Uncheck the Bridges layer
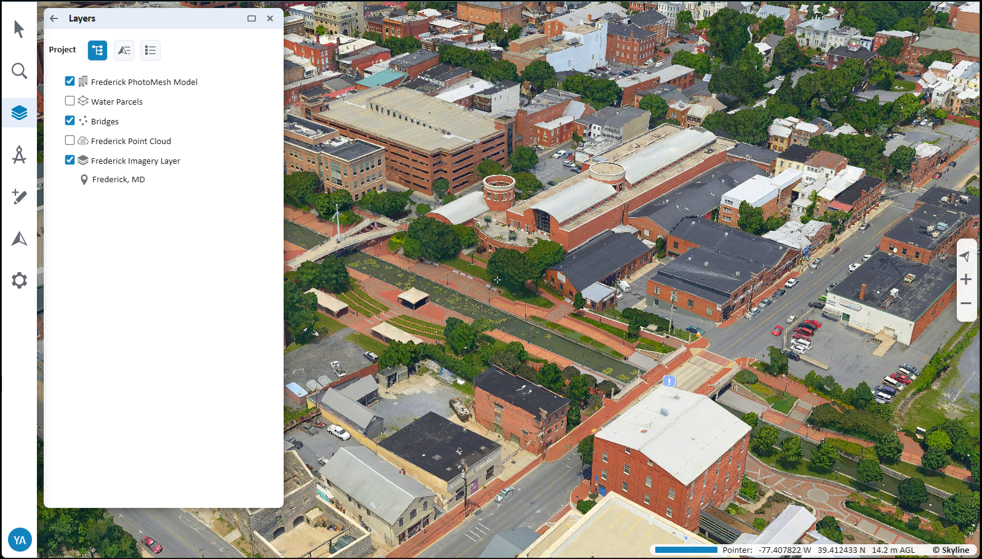The height and width of the screenshot is (559, 982). 70,121
